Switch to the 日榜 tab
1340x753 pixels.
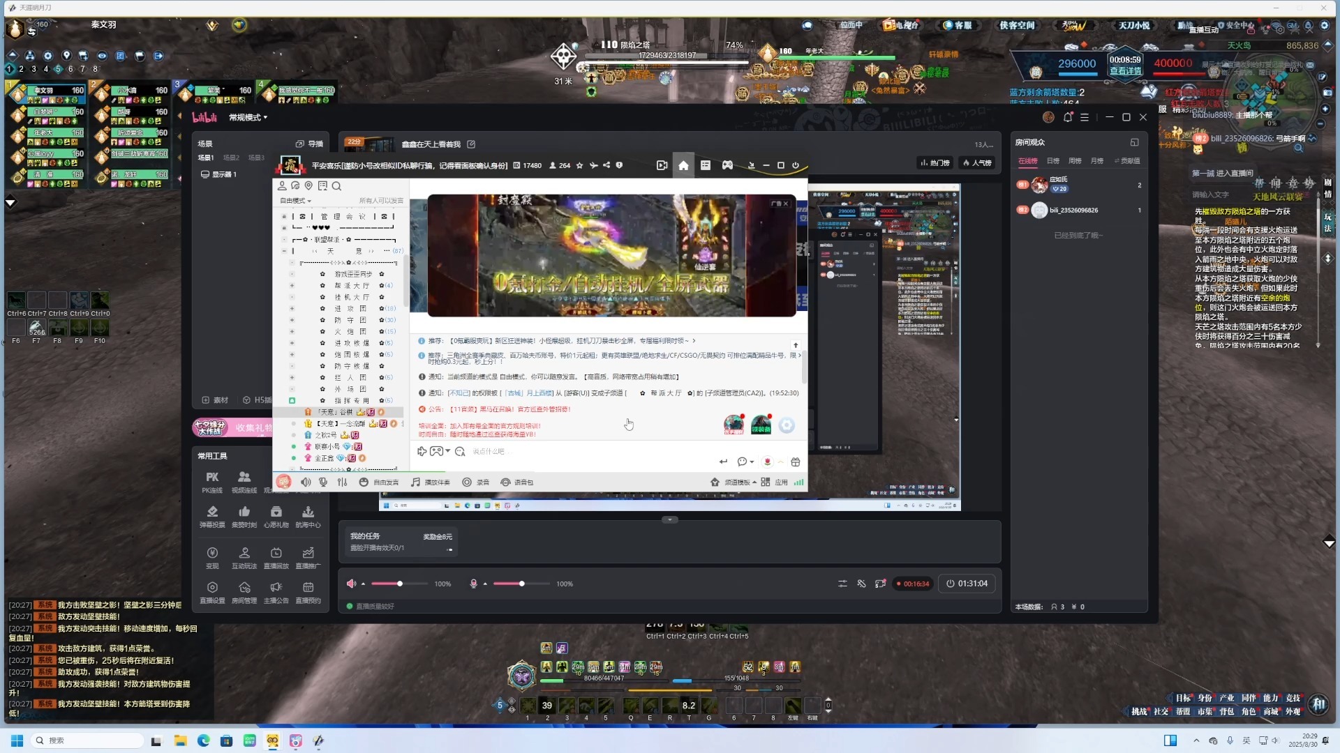coord(1053,161)
